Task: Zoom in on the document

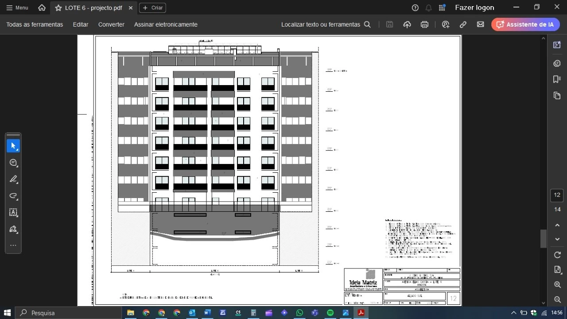Action: point(557,285)
